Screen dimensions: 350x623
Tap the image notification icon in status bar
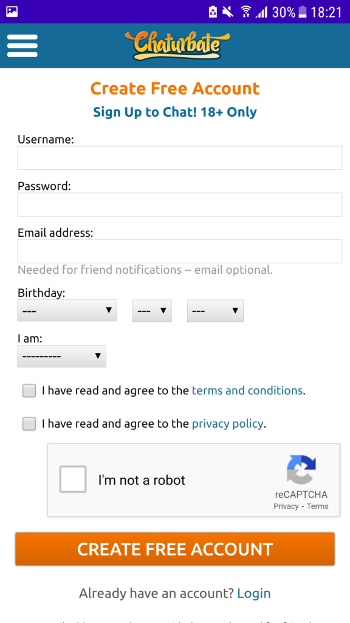(x=12, y=12)
